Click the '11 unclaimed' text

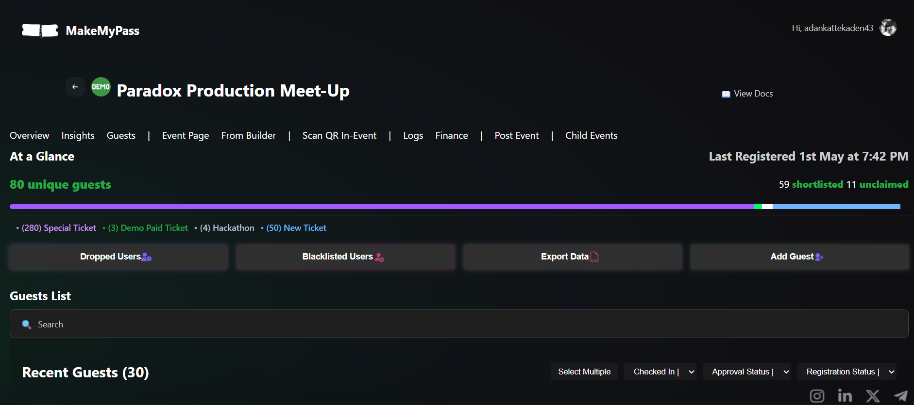(x=877, y=184)
